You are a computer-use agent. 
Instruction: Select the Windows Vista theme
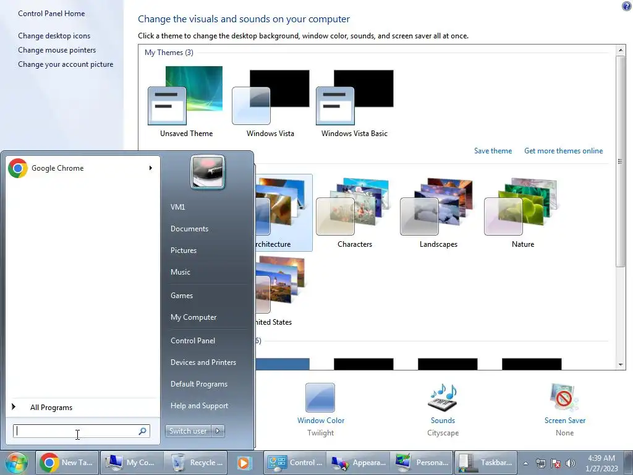tap(271, 102)
